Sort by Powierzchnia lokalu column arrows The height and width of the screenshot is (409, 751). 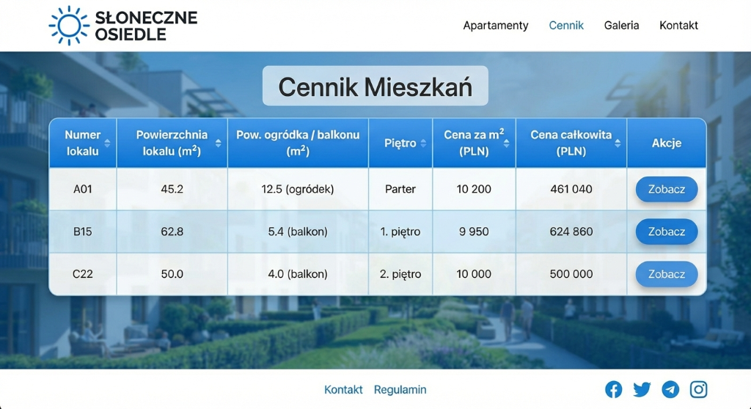pos(218,143)
